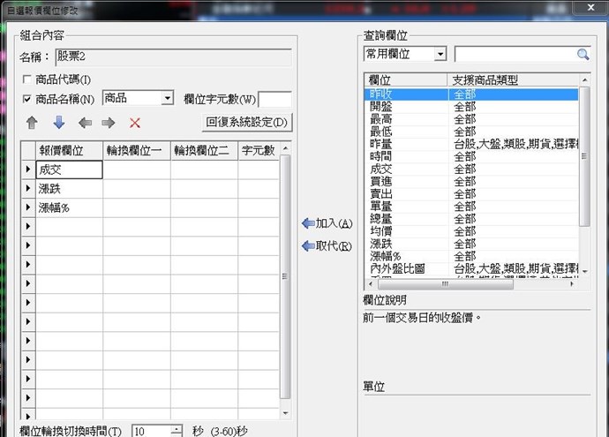Expand the 常用欄位 category dropdown
This screenshot has height=437, width=609.
click(440, 55)
